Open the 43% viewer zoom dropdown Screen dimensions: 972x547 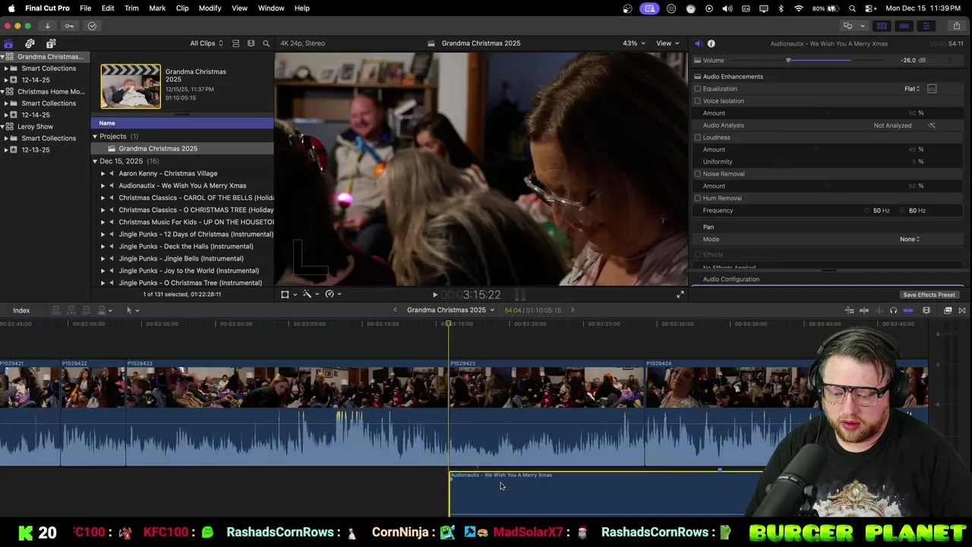point(633,43)
